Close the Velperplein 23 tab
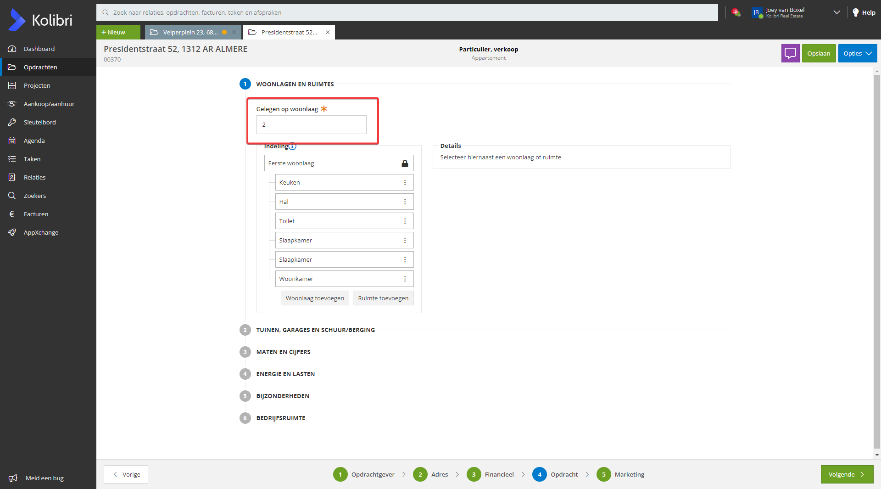Screen dimensions: 881x489 (x=234, y=32)
